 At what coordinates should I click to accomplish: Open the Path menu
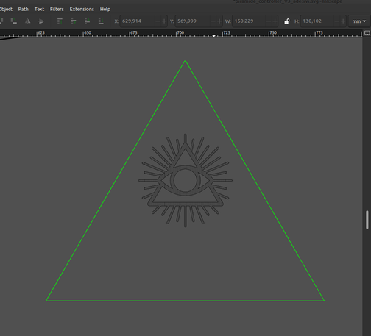(x=24, y=9)
